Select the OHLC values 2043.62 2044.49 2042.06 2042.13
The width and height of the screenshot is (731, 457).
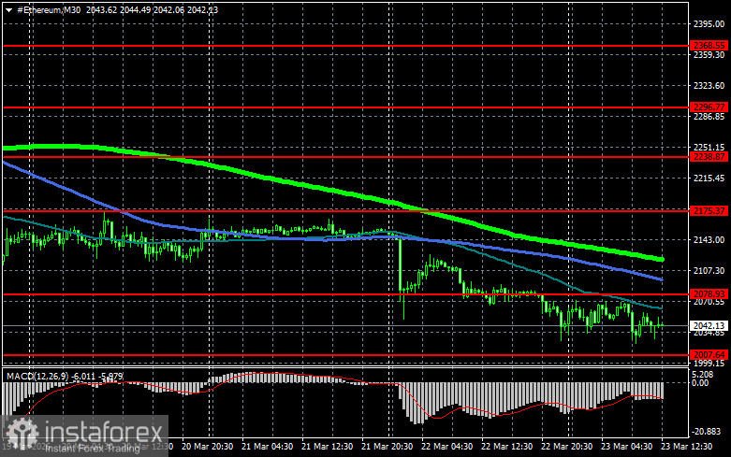point(152,9)
